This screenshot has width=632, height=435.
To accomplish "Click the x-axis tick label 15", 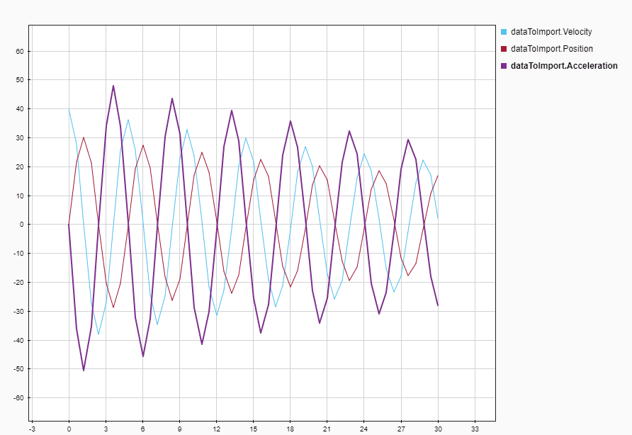I will pyautogui.click(x=253, y=429).
